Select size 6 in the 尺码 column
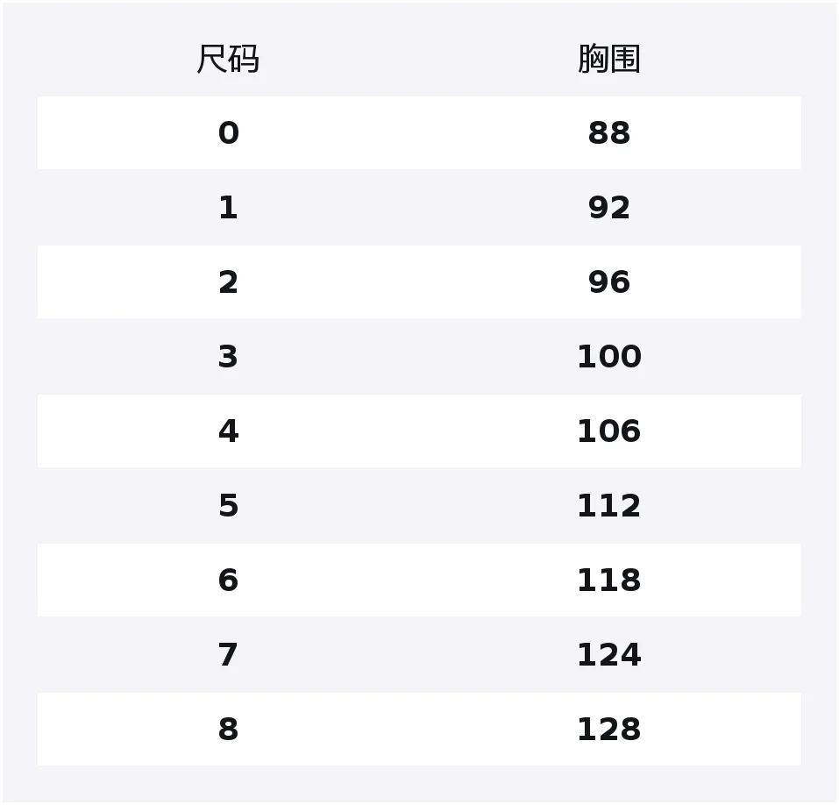 point(228,581)
